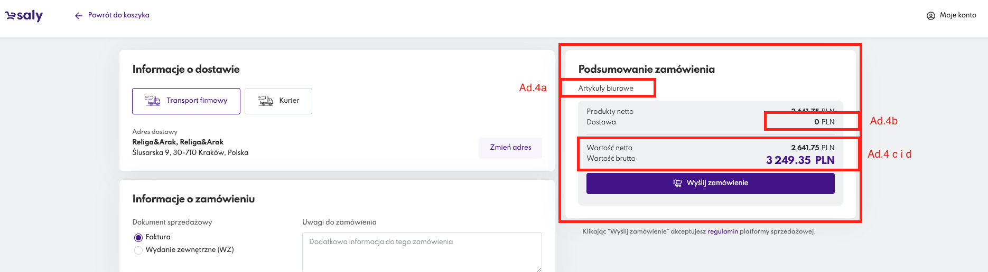Viewport: 988px width, 272px height.
Task: Click the 3 249.35 PLN gross total
Action: coord(800,160)
